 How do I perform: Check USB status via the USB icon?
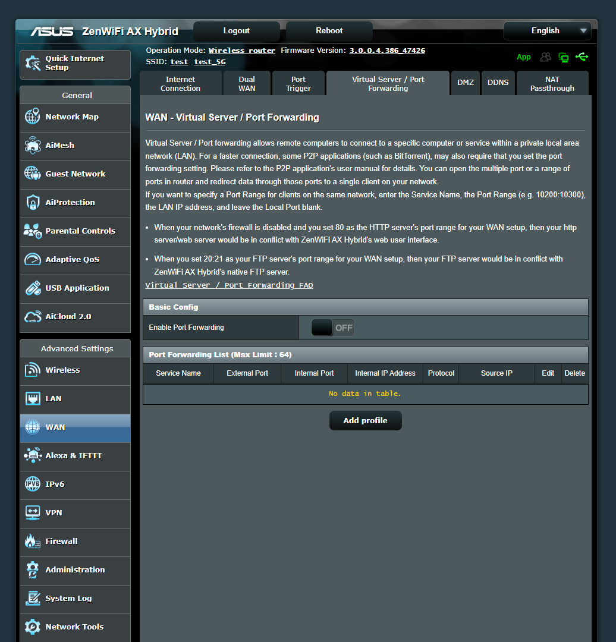(582, 57)
